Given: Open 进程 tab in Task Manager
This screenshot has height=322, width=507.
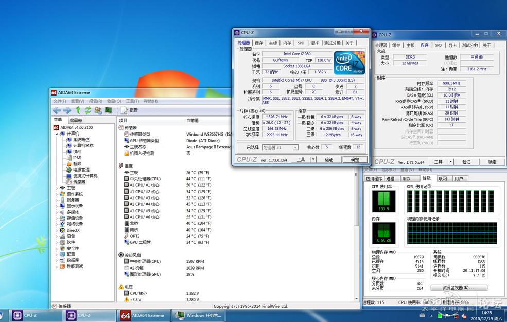Looking at the screenshot, I should pyautogui.click(x=390, y=178).
